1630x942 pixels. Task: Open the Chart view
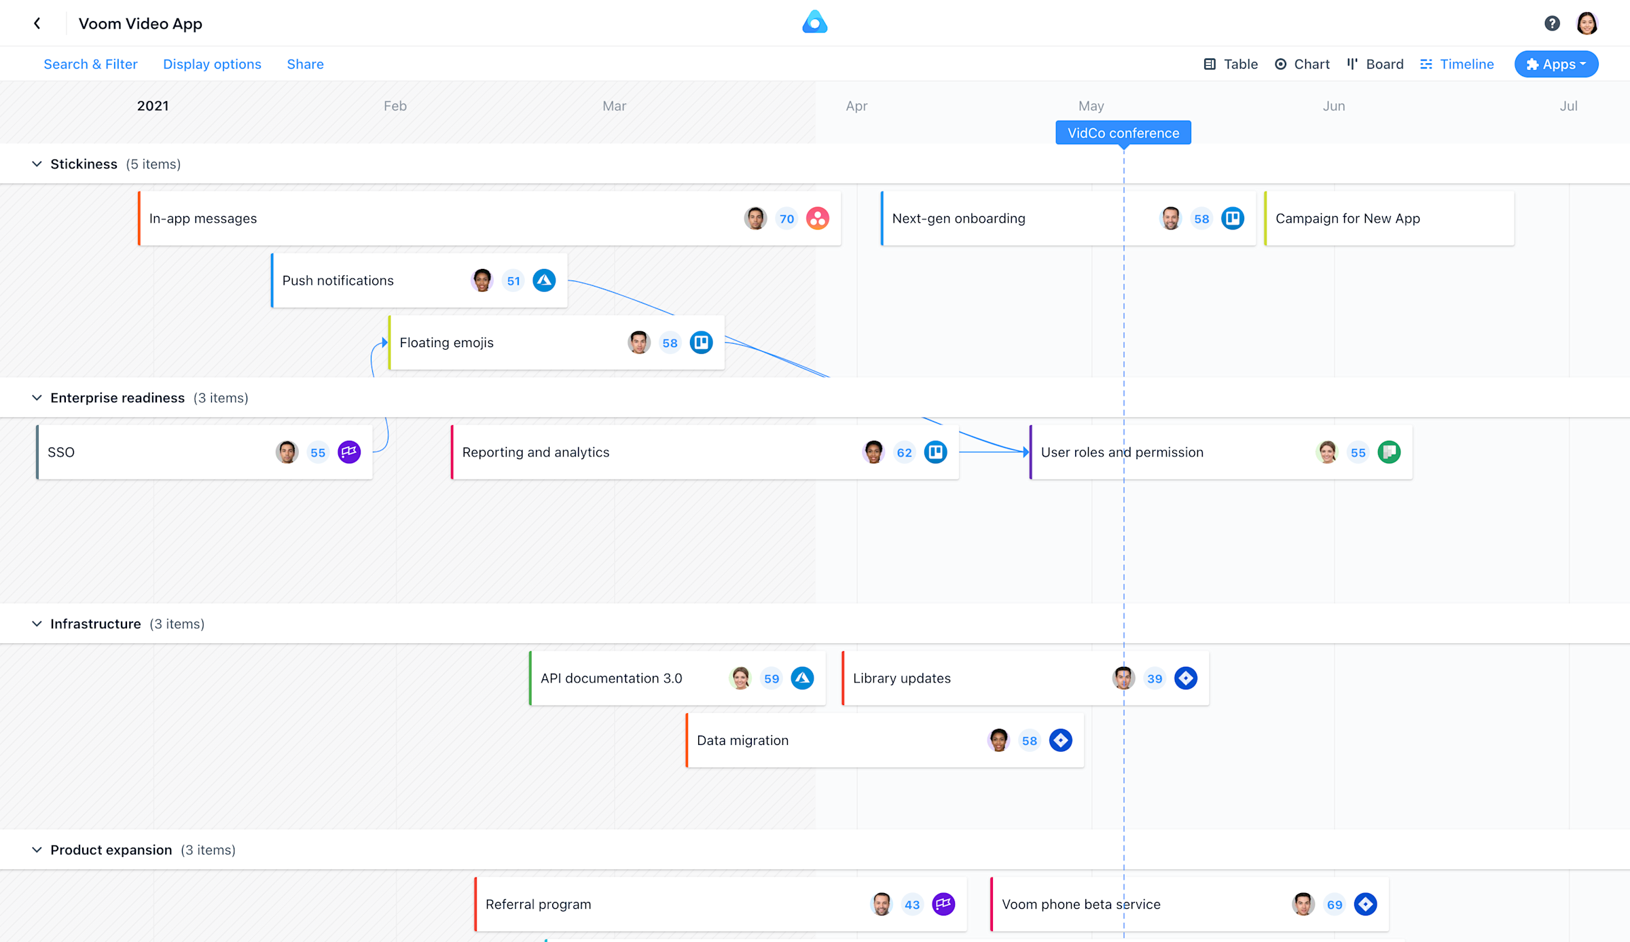tap(1302, 64)
